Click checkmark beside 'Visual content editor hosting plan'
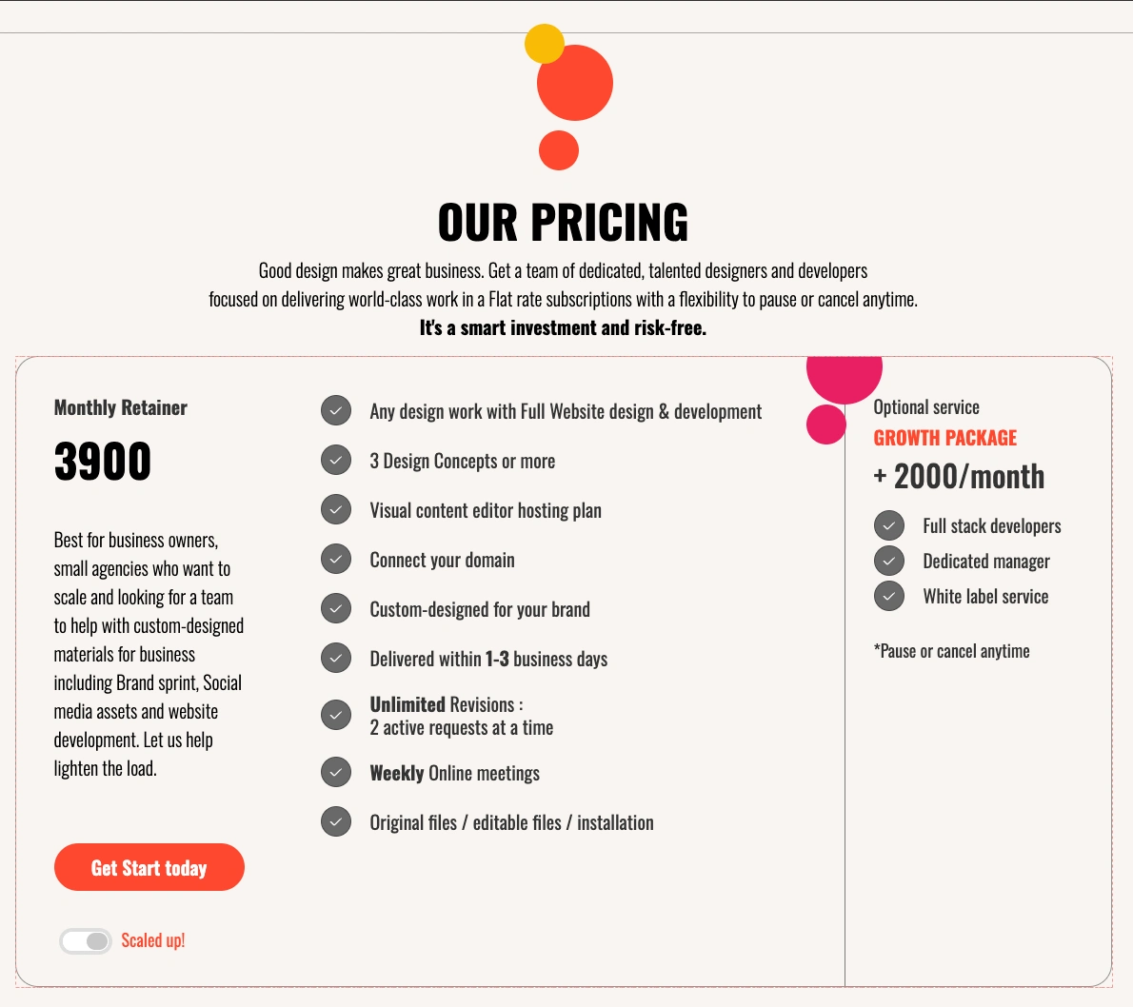Screen dimensions: 1133x1007 (x=336, y=510)
